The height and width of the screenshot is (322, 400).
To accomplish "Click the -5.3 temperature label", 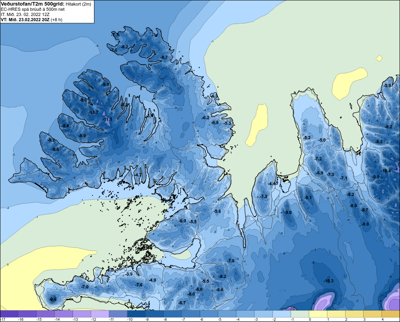I will (x=227, y=123).
